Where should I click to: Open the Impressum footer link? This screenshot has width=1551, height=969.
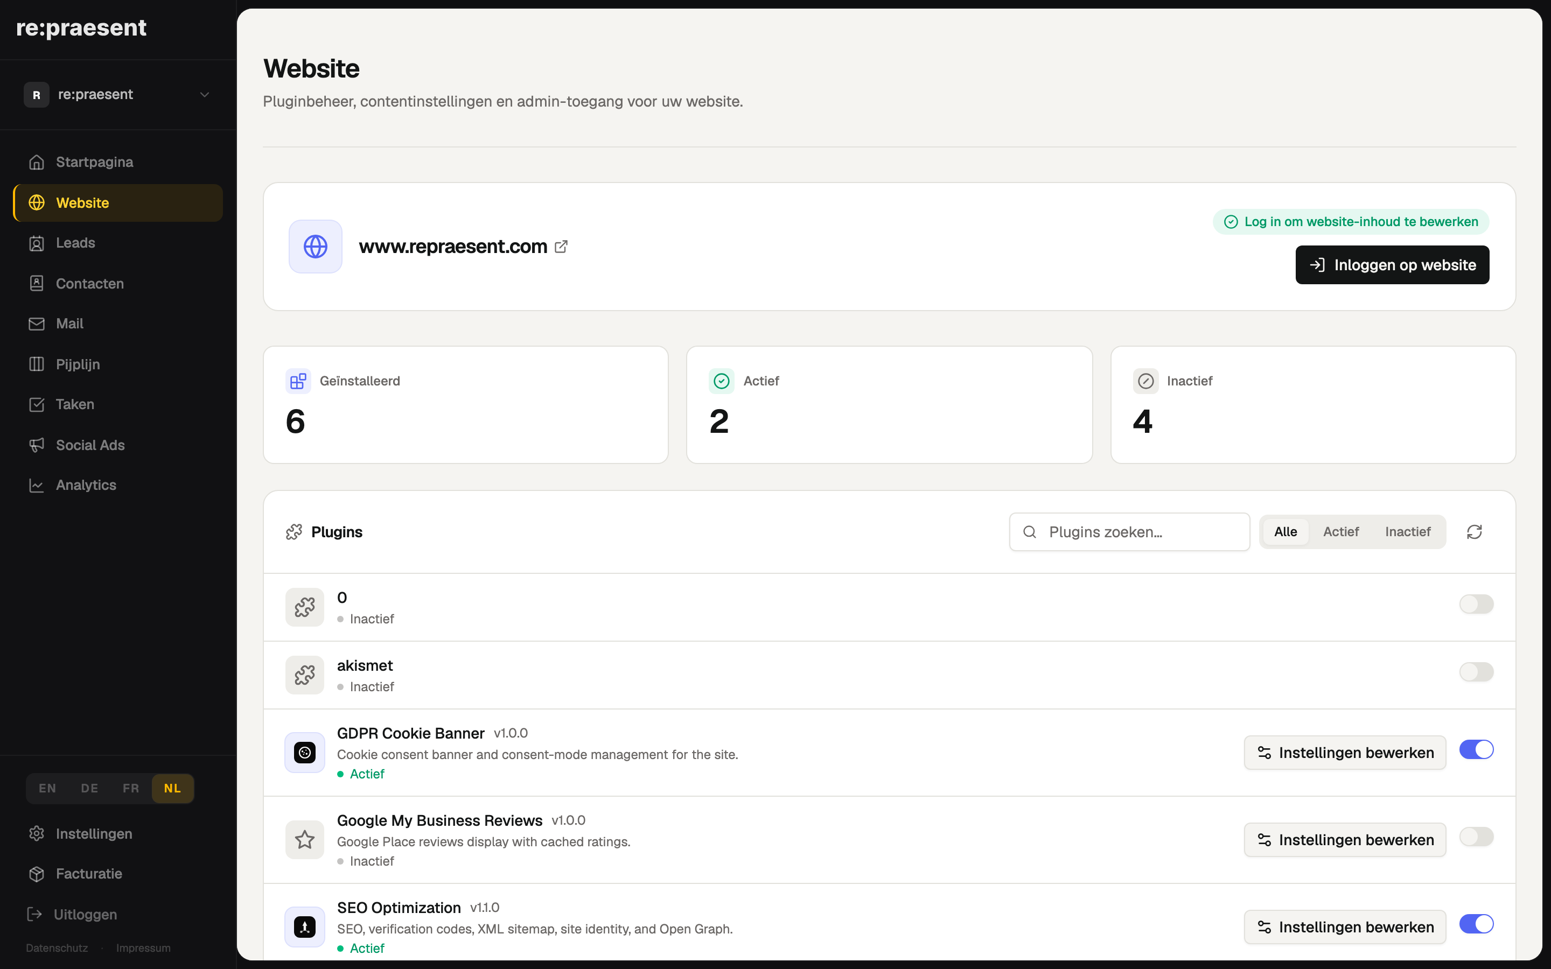tap(143, 948)
